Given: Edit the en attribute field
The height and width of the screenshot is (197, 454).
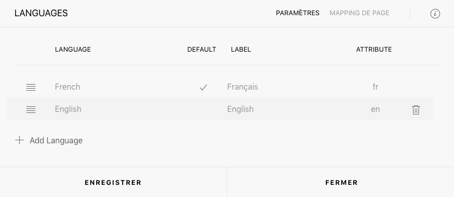Looking at the screenshot, I should 375,109.
